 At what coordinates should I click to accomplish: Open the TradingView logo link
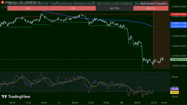point(16,97)
